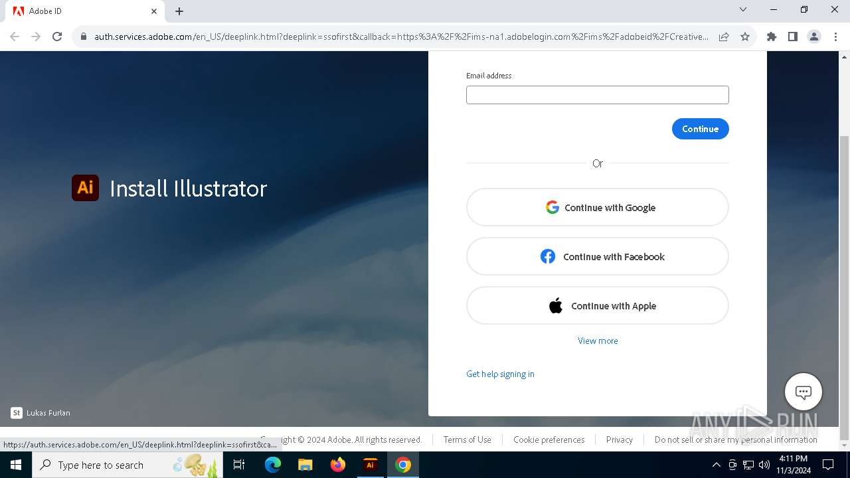Open the Get help signing in link
The height and width of the screenshot is (478, 850).
500,374
